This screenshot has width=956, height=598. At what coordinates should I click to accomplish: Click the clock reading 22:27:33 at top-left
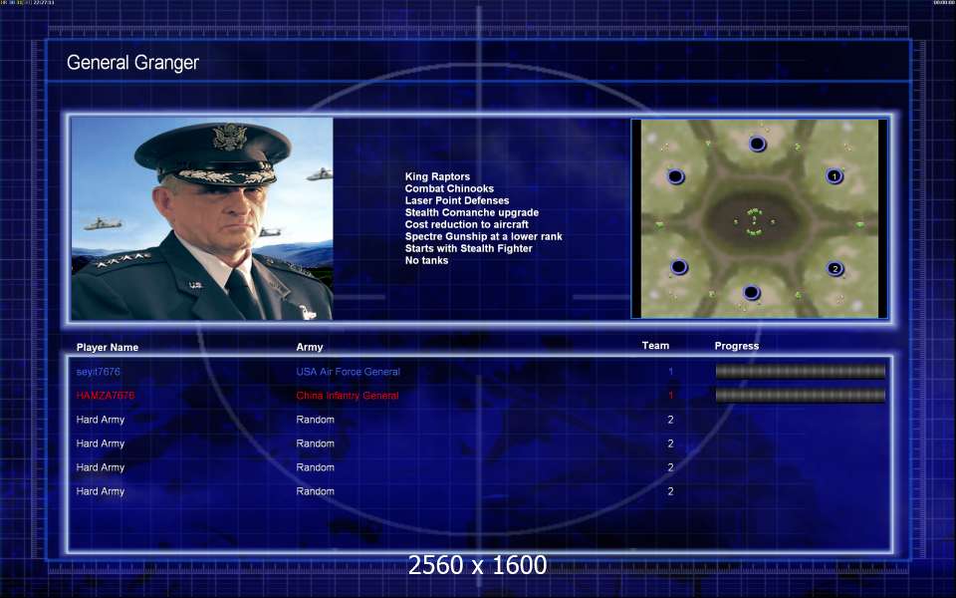coord(43,2)
